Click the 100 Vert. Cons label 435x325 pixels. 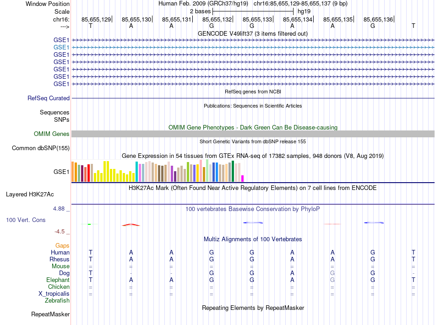click(x=26, y=220)
